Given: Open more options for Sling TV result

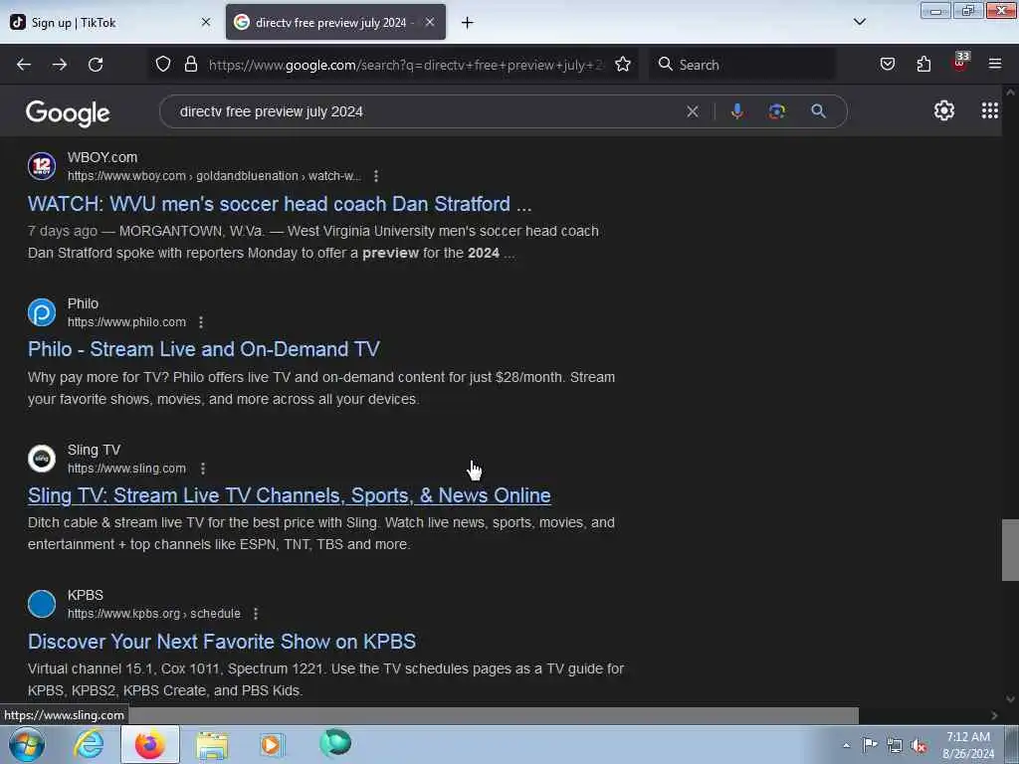Looking at the screenshot, I should coord(203,469).
